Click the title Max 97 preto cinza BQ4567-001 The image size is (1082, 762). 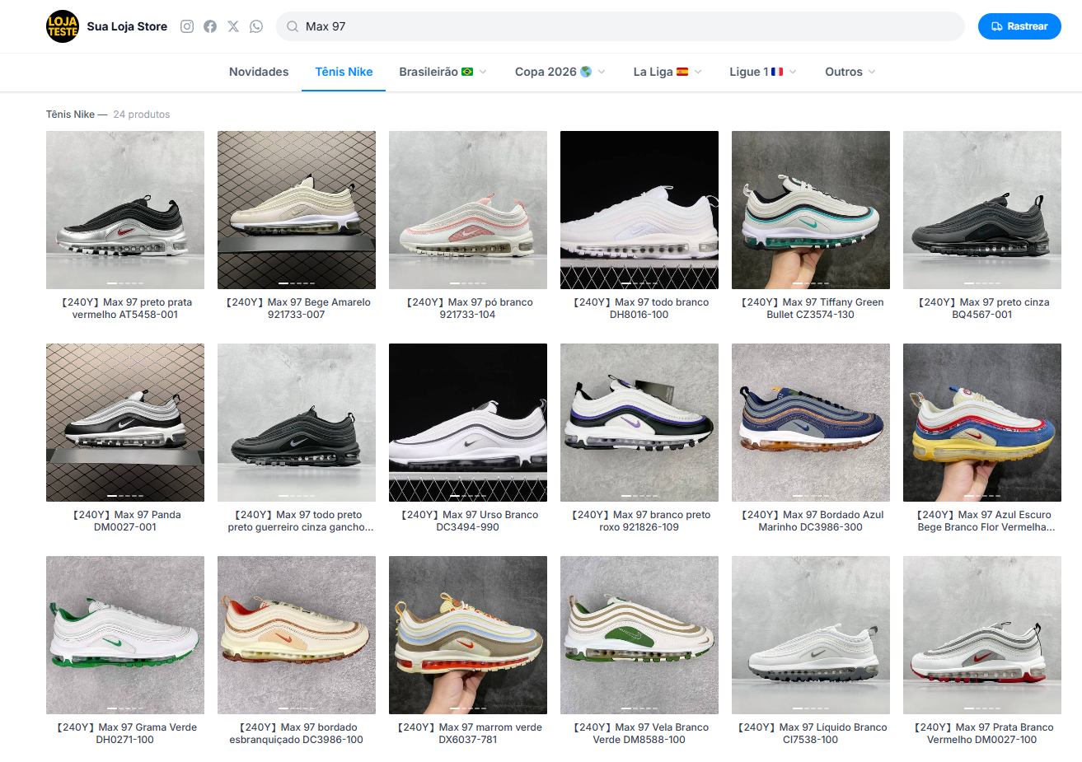(982, 308)
